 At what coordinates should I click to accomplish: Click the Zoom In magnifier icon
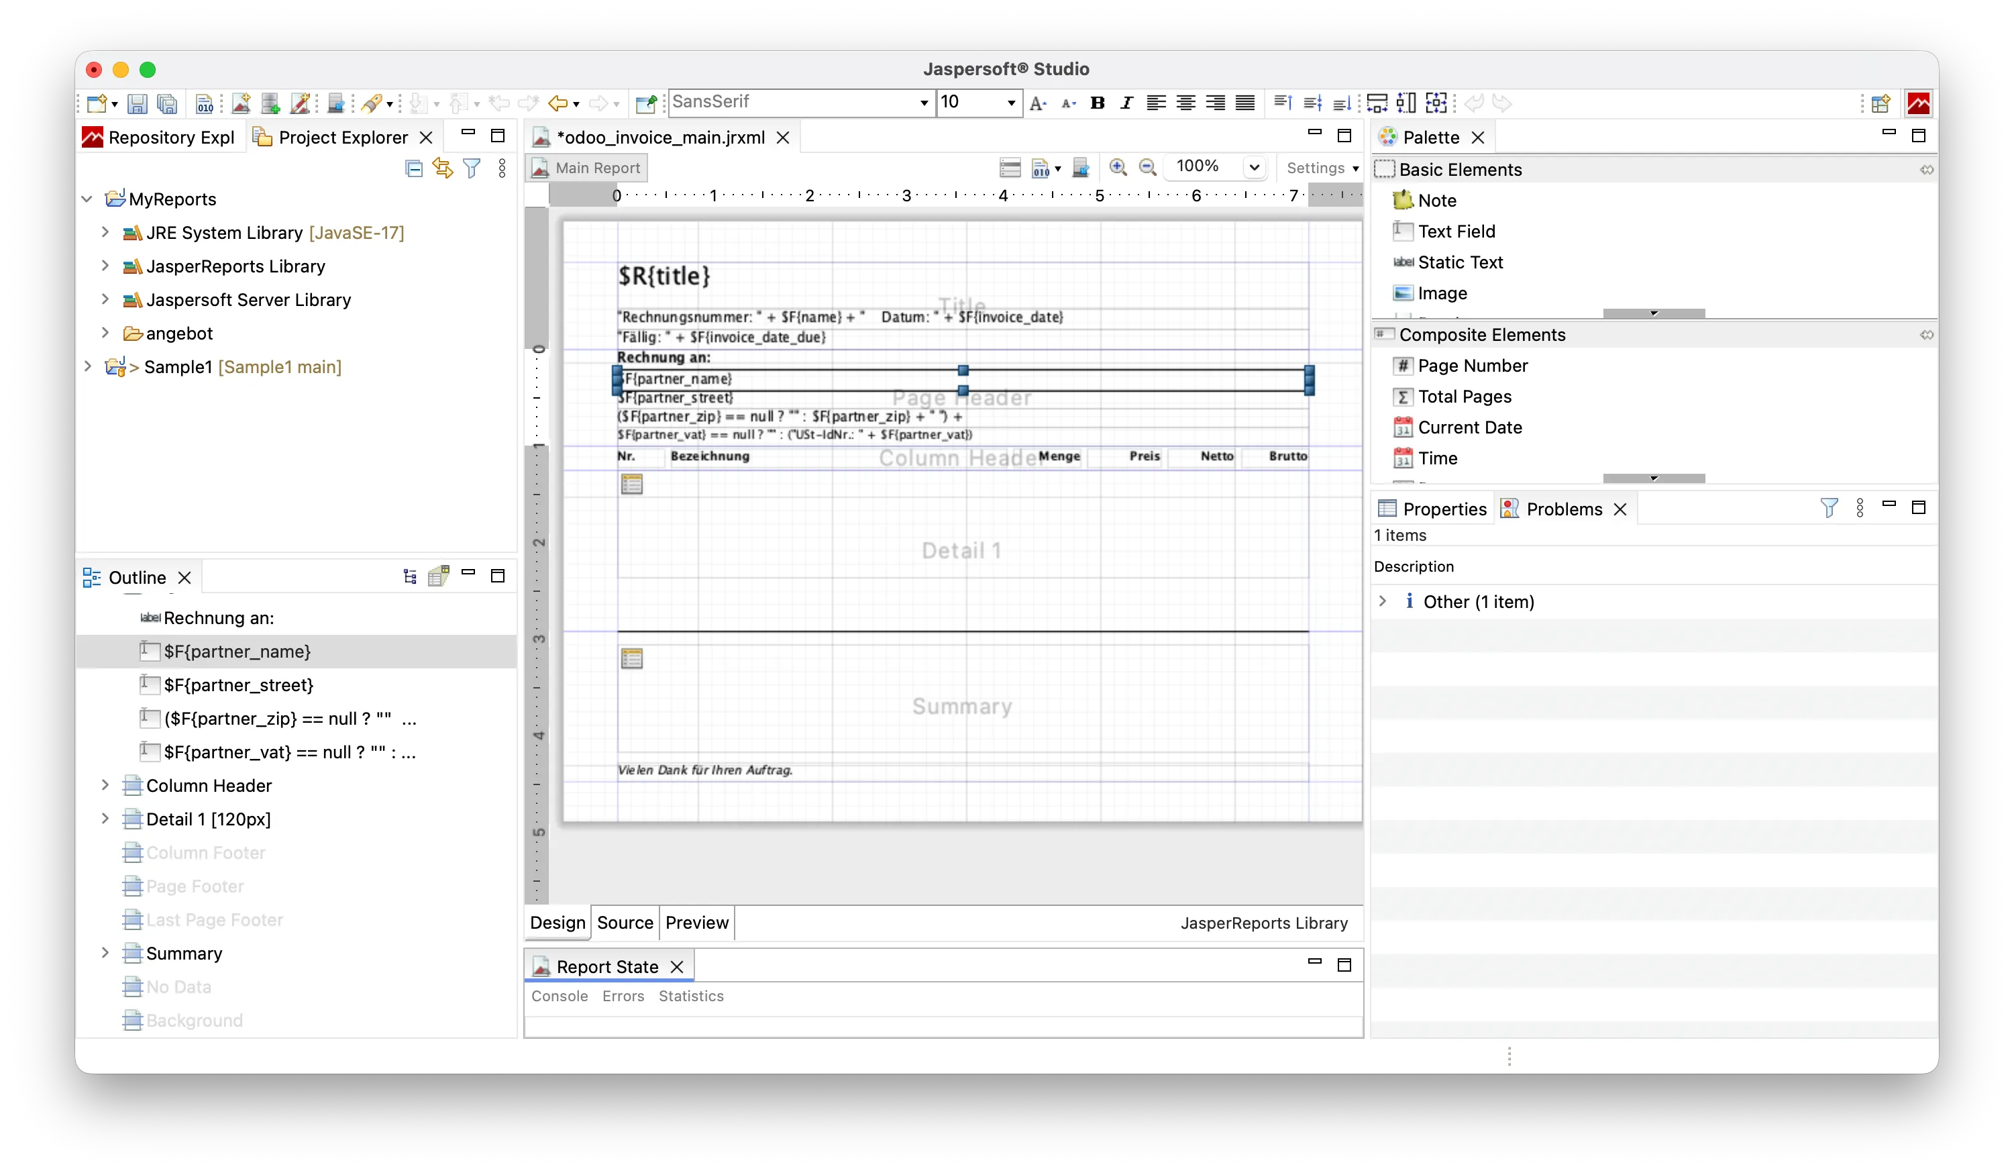click(x=1118, y=167)
